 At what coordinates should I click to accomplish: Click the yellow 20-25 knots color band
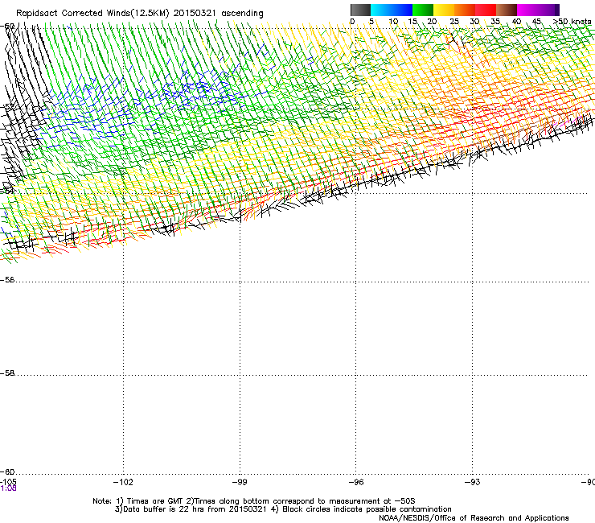(444, 10)
